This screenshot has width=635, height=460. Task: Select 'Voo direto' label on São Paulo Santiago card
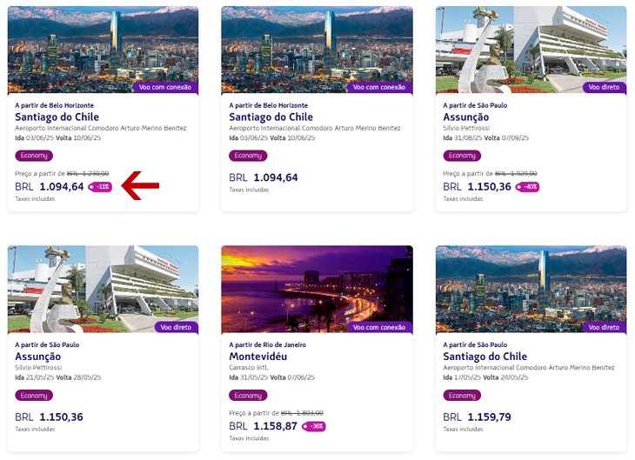coord(605,327)
